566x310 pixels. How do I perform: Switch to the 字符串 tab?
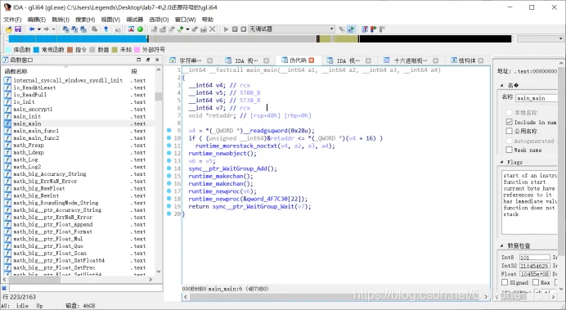(191, 61)
